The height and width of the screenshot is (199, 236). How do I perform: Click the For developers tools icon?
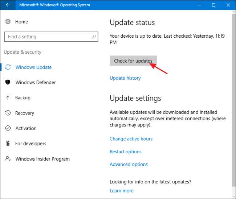click(x=8, y=144)
